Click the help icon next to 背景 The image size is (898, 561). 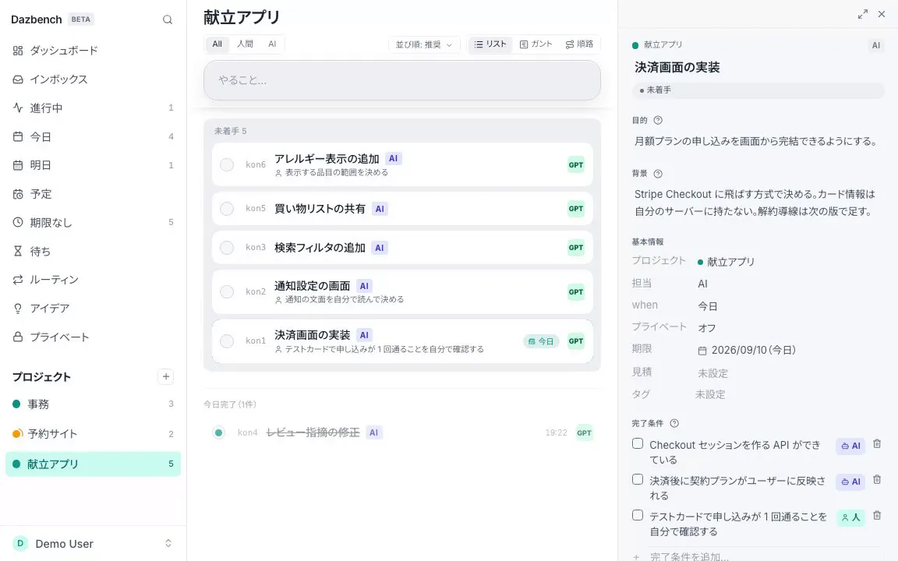658,174
